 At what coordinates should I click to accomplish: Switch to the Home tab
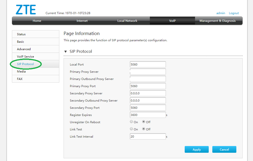coord(37,21)
